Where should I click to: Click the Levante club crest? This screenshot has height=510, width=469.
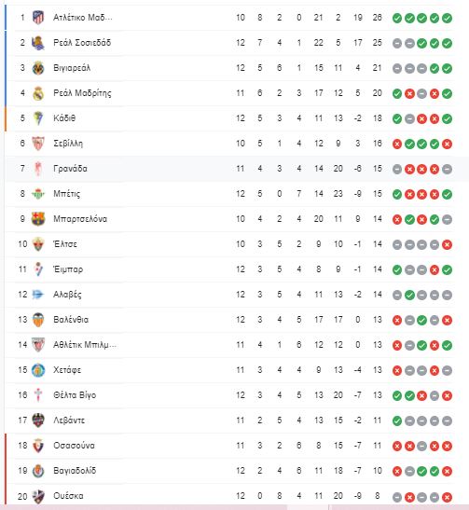tap(38, 420)
